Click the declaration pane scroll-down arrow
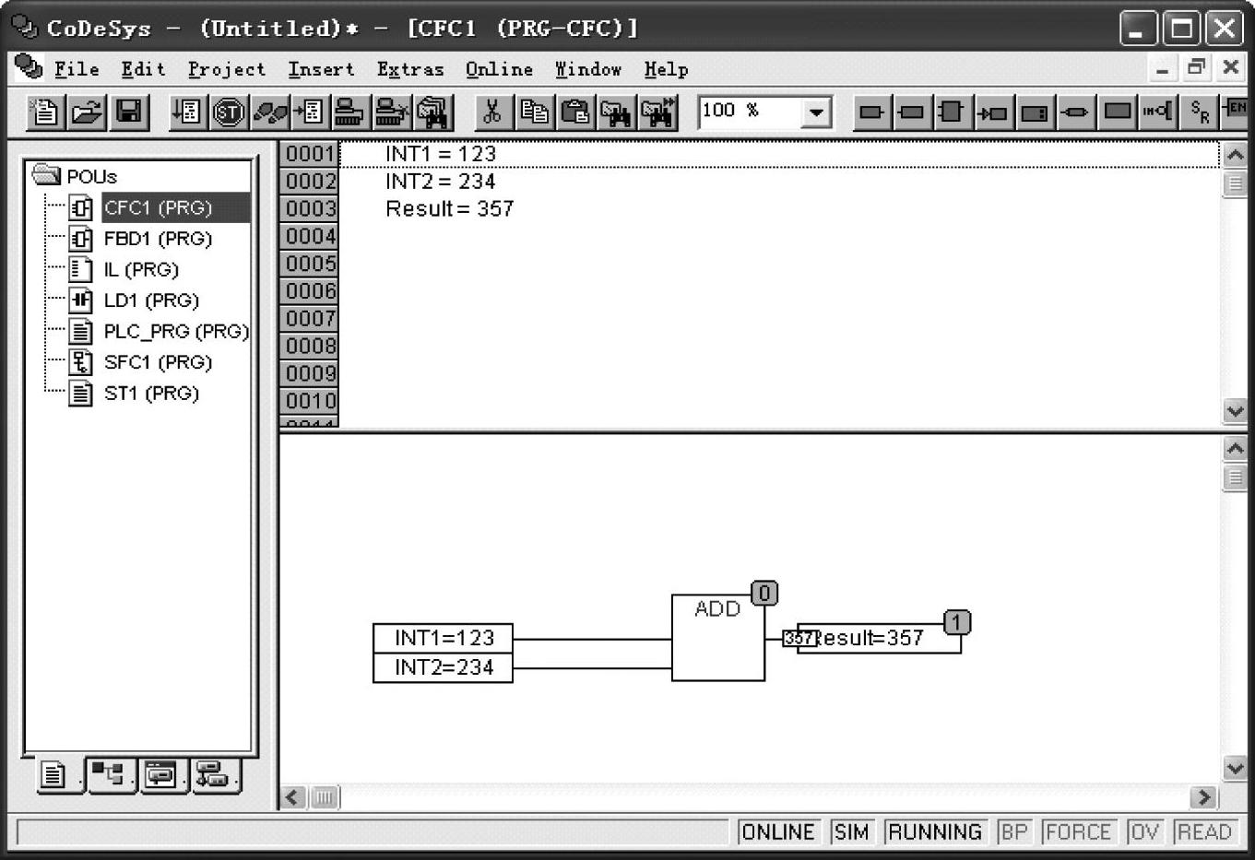Screen dimensions: 1255x860 click(1235, 411)
